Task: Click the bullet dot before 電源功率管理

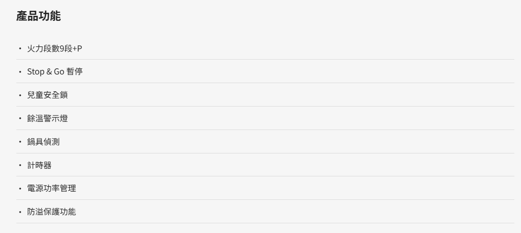Action: (20, 189)
